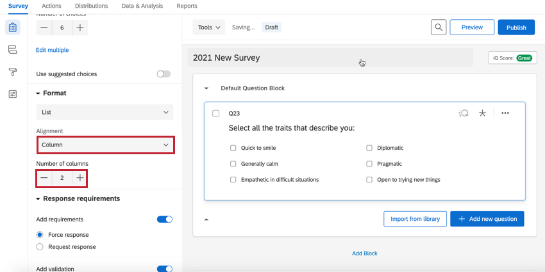
Task: Click the search magnifier icon
Action: 439,28
